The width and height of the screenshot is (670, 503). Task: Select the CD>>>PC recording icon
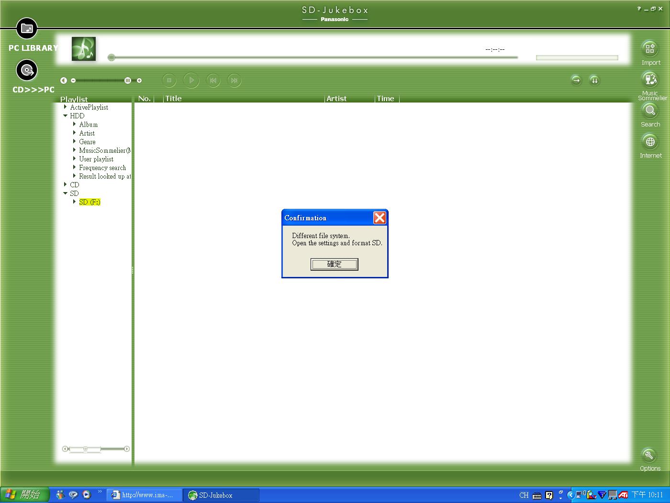click(x=27, y=70)
